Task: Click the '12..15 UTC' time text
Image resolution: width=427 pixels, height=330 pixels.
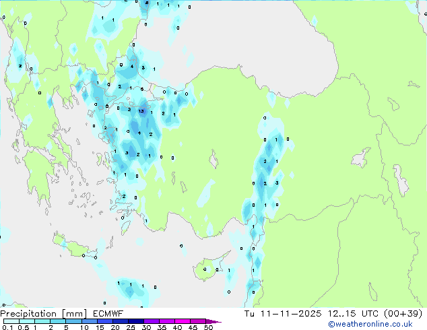Action: click(353, 314)
